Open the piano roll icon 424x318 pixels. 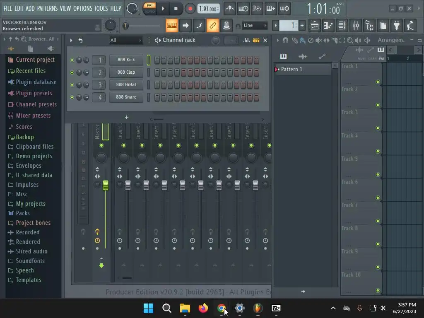coord(328,26)
